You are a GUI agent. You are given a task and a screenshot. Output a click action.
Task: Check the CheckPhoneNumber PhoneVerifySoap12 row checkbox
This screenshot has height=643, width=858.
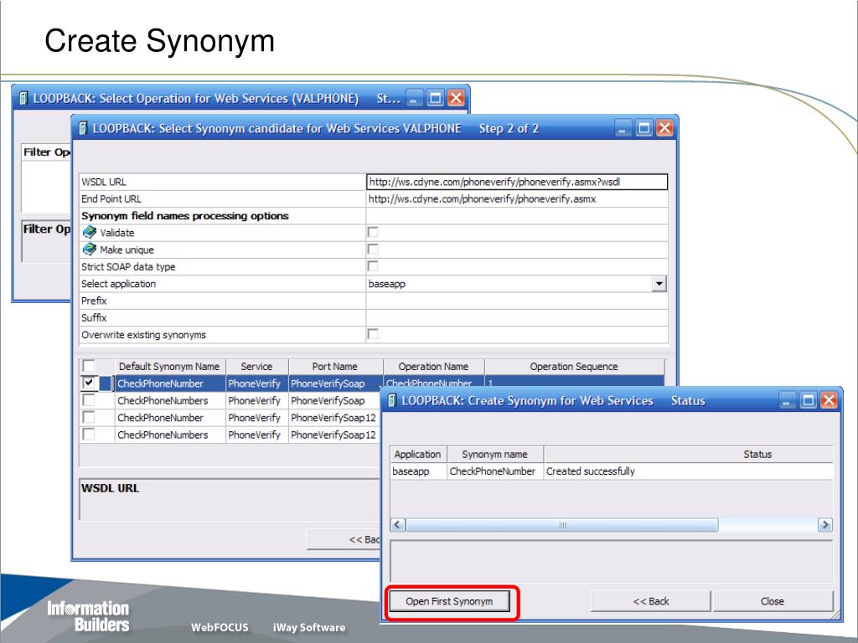click(x=88, y=417)
